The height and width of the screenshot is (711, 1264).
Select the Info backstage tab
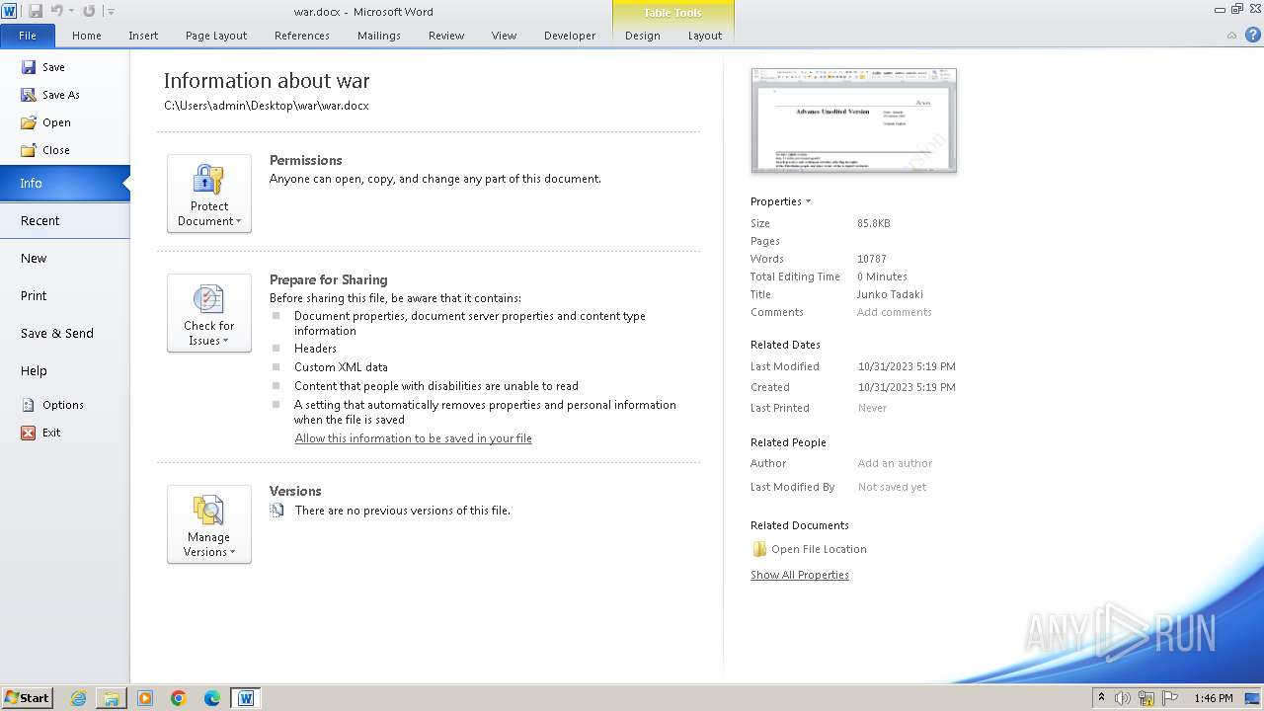pyautogui.click(x=64, y=183)
